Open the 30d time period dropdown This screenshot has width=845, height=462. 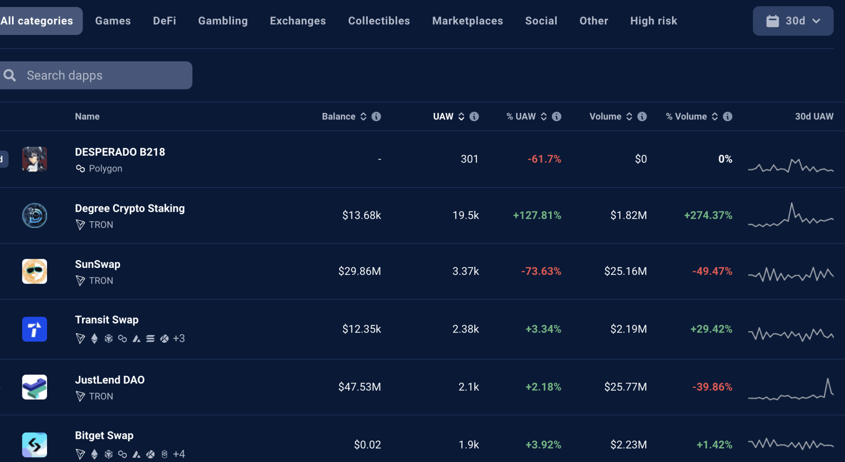(793, 21)
